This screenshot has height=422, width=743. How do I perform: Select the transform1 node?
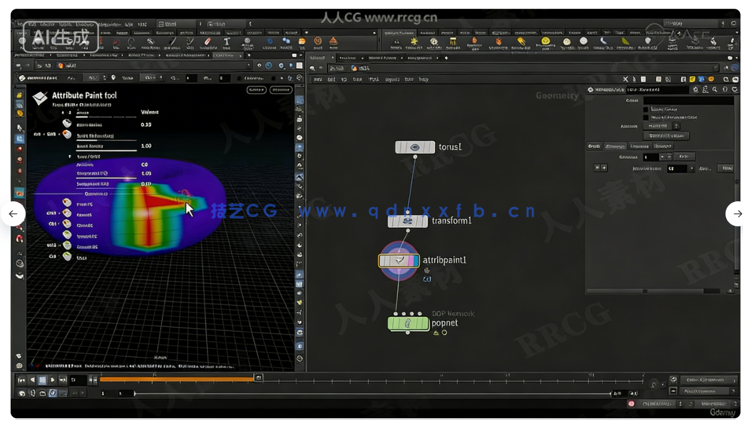[407, 221]
